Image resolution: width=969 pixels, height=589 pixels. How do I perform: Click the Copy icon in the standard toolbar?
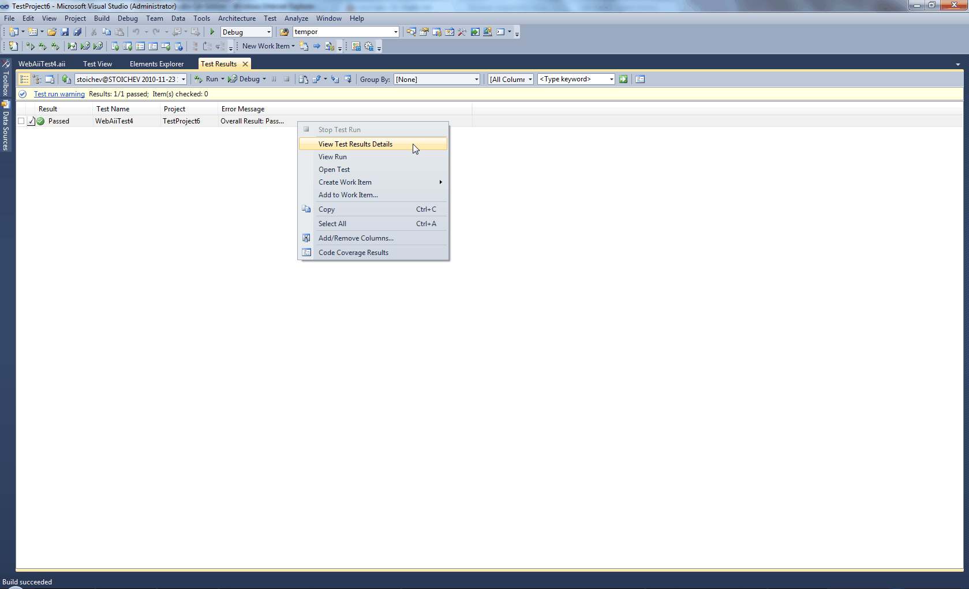click(106, 32)
